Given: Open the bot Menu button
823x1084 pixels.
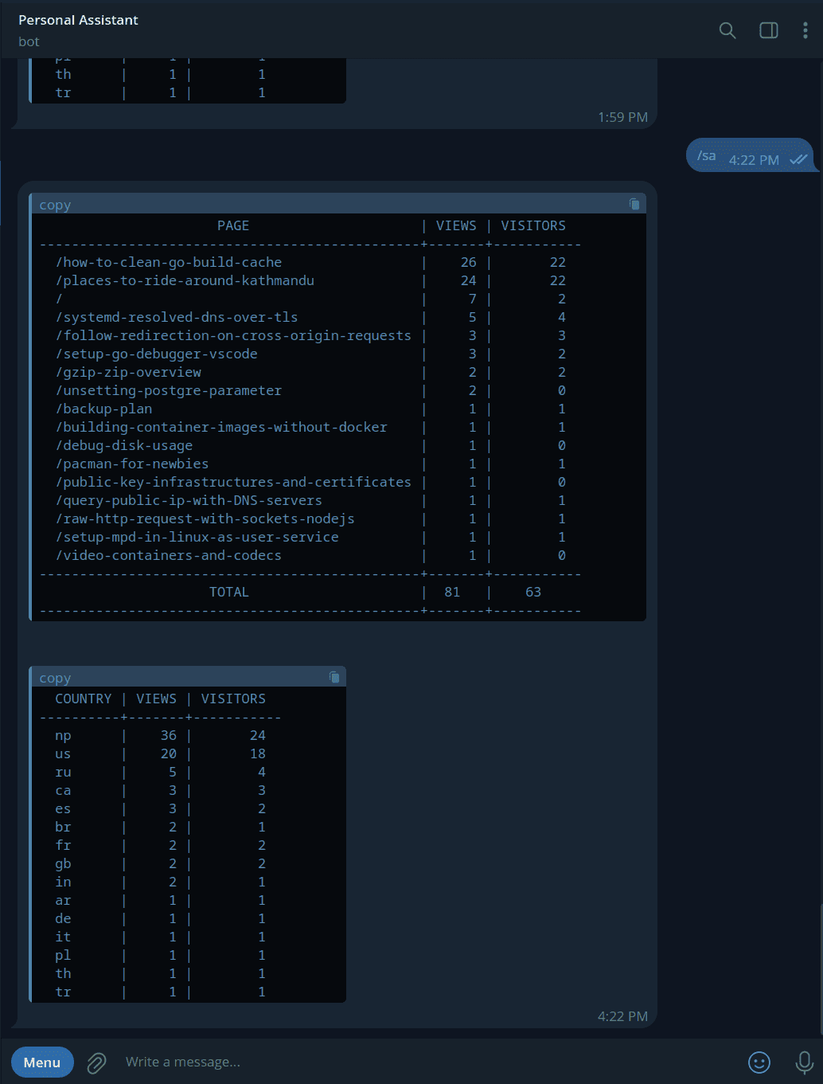Looking at the screenshot, I should click(x=42, y=1062).
